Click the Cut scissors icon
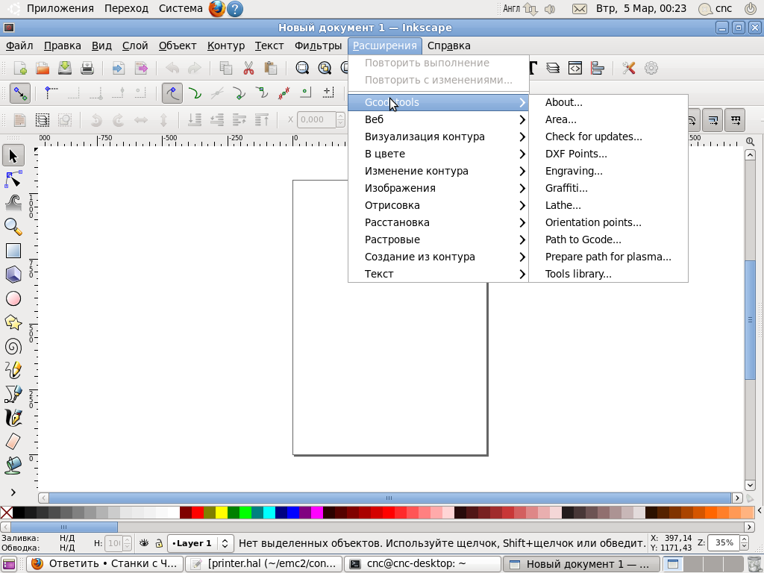Image resolution: width=764 pixels, height=573 pixels. tap(248, 68)
